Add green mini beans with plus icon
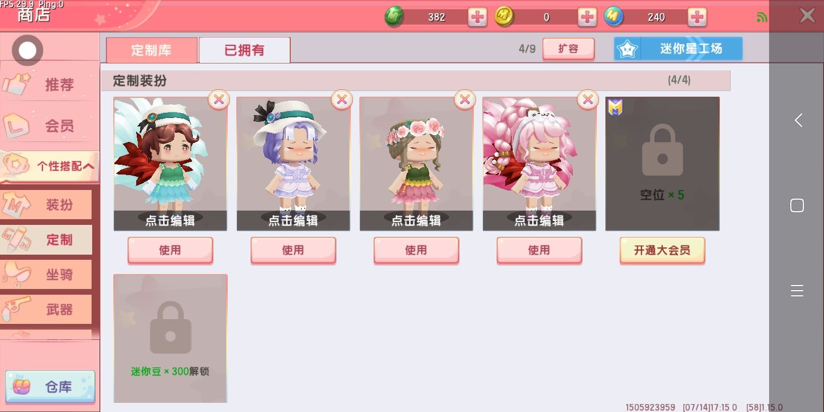This screenshot has width=824, height=412. 477,17
